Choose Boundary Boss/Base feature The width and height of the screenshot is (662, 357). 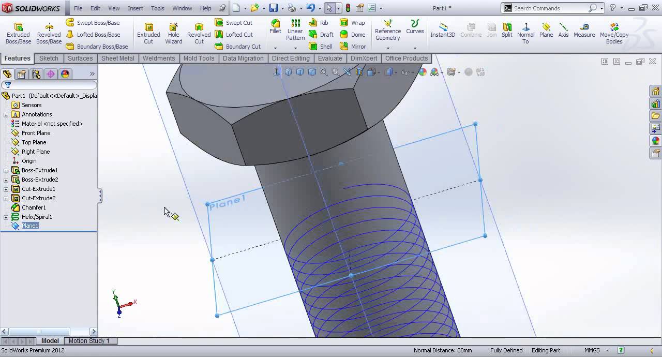coord(97,47)
